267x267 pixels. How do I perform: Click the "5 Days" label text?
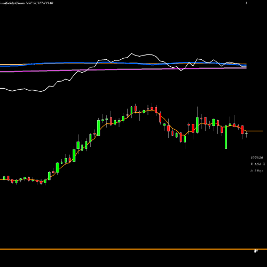[x=258, y=170]
